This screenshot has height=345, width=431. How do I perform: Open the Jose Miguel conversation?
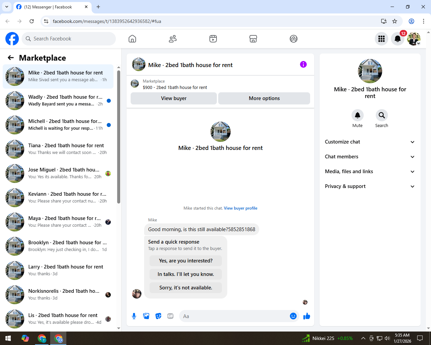tap(58, 174)
